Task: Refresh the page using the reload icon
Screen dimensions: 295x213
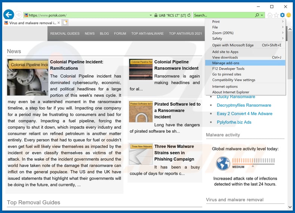Action: tap(189, 15)
